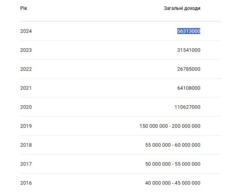Viewport: 236px width, 196px height.
Task: Select the 2020 year cell
Action: pos(26,107)
